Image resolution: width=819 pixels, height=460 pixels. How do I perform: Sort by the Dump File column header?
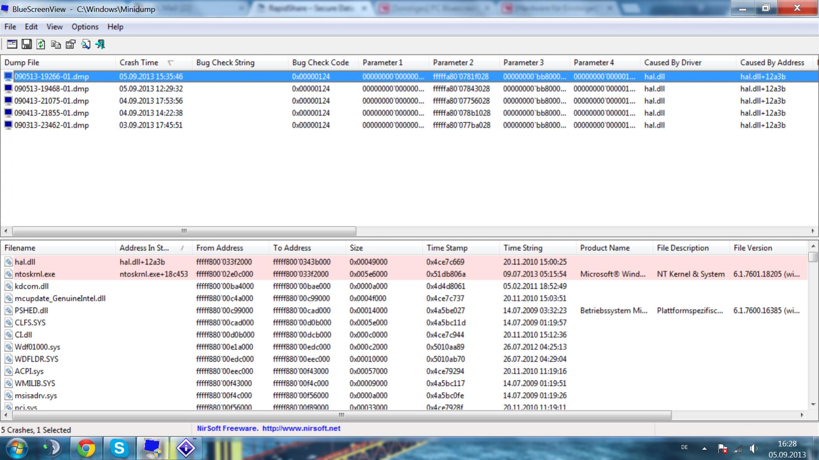(58, 63)
